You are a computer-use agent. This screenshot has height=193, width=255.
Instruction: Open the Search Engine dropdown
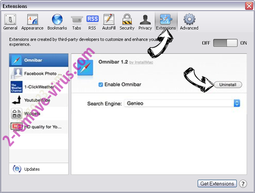pos(182,103)
